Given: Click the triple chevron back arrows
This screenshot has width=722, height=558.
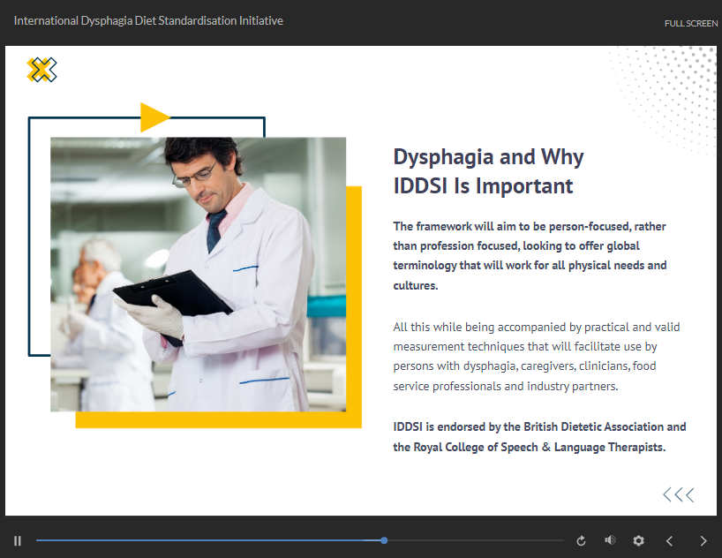Looking at the screenshot, I should (678, 495).
